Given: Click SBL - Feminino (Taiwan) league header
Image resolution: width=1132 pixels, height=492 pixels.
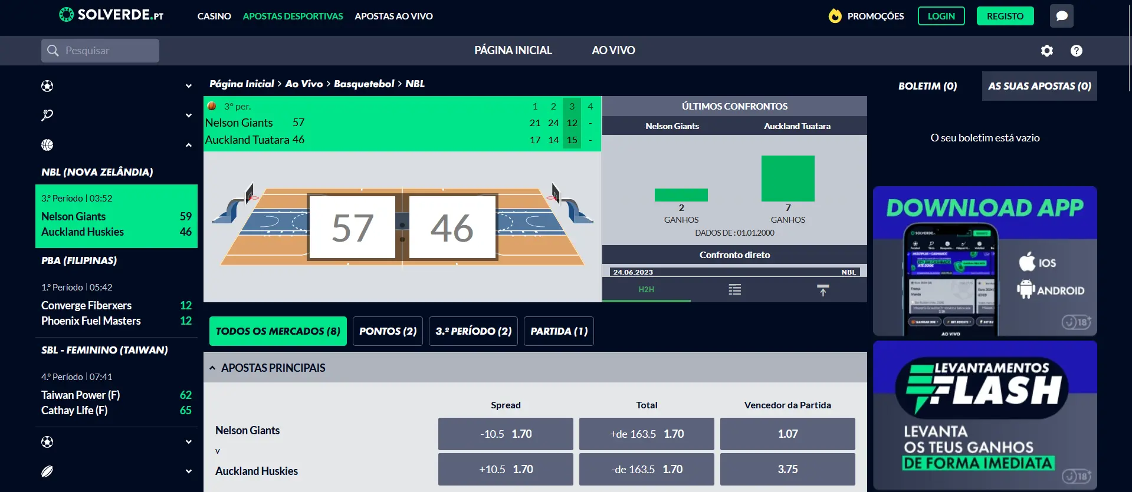Looking at the screenshot, I should (104, 350).
